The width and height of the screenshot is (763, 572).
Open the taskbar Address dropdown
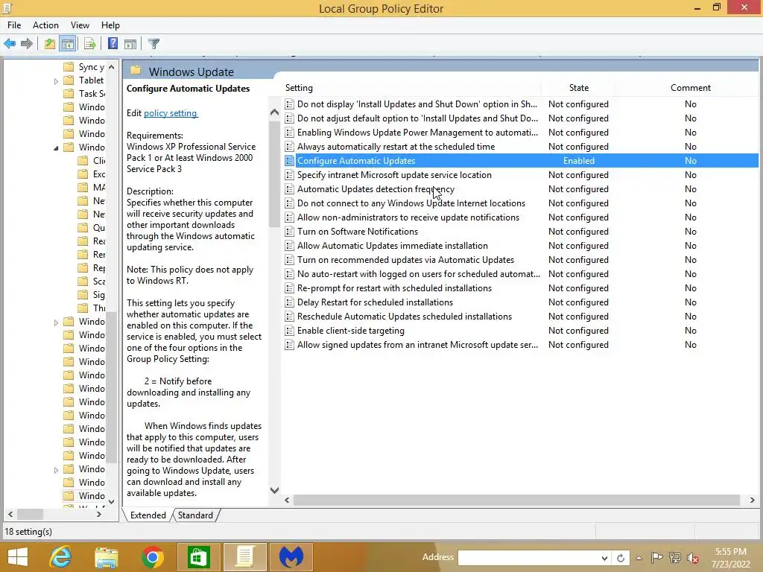(x=604, y=558)
